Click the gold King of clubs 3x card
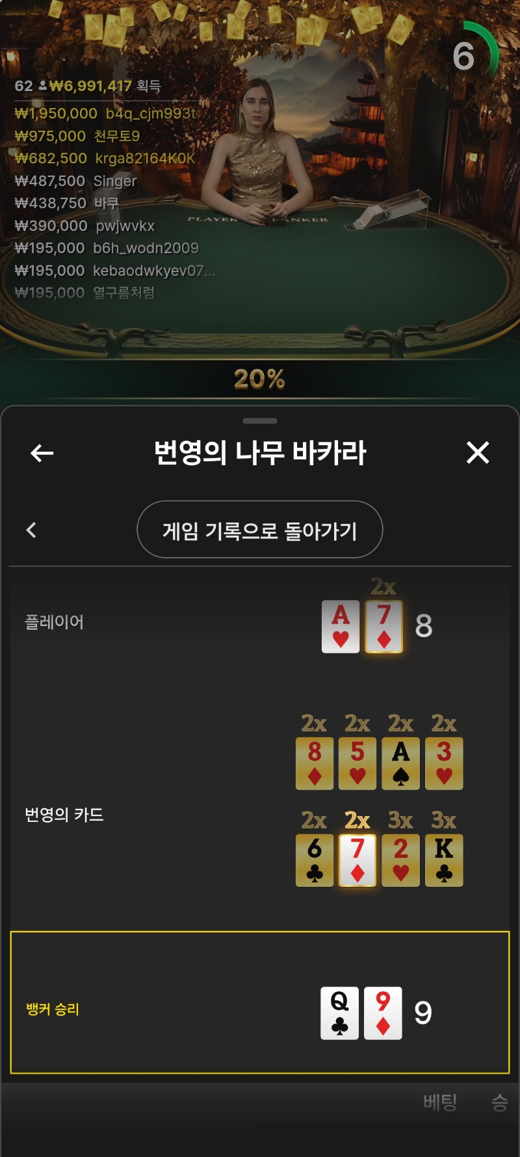Image resolution: width=520 pixels, height=1157 pixels. (x=444, y=860)
